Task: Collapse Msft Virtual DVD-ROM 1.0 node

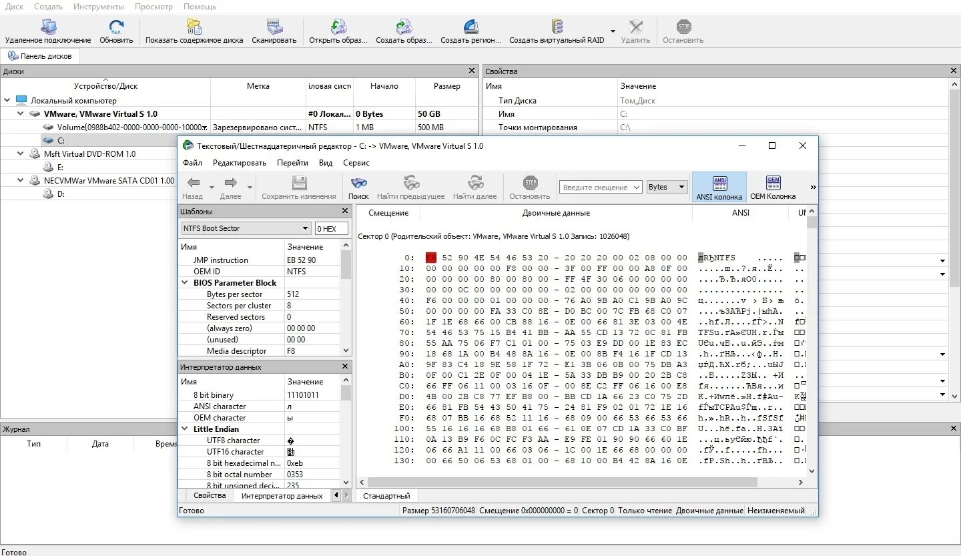Action: [x=21, y=154]
